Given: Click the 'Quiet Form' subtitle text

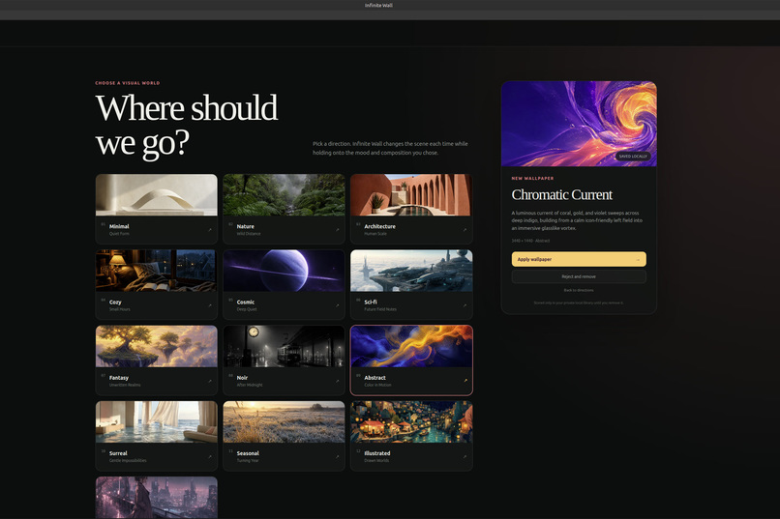Looking at the screenshot, I should click(119, 234).
